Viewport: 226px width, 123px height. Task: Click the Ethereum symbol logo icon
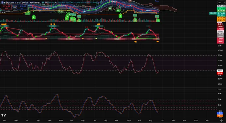pos(2,2)
